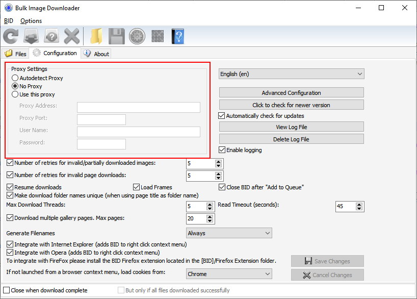This screenshot has width=417, height=299.
Task: Increase Max pages value with up arrow
Action: [210, 217]
